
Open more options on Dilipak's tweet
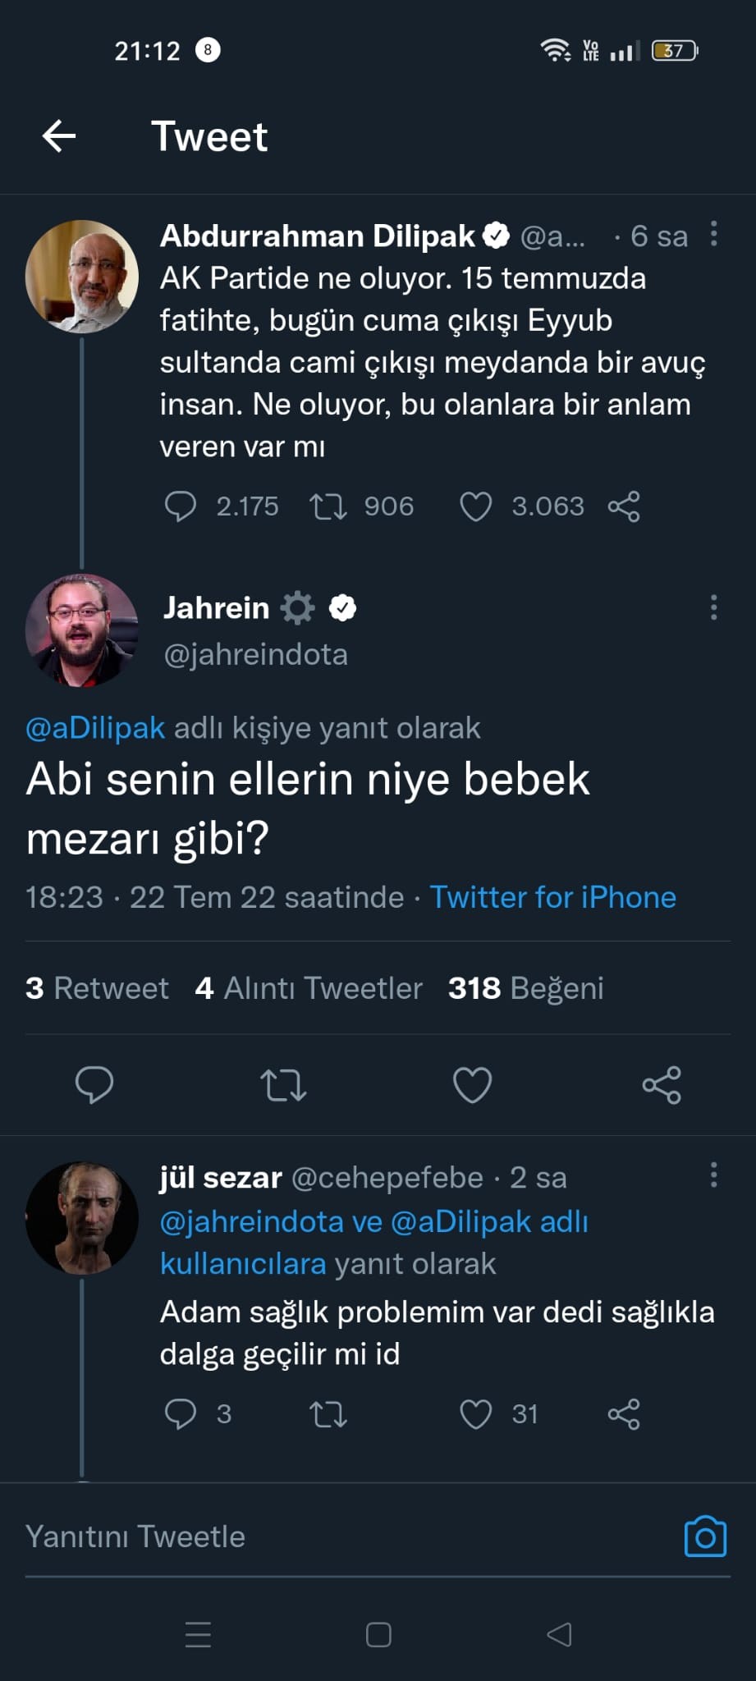tap(713, 234)
